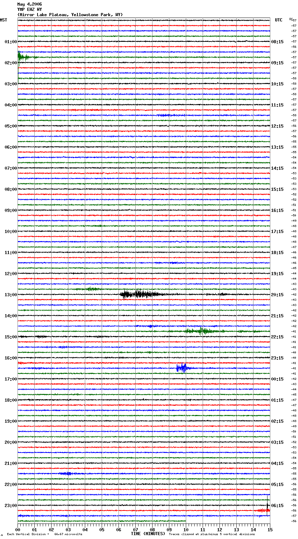Image resolution: width=298 pixels, height=539 pixels.
Task: Click the red signal ending the 23:15 trace
Action: (x=263, y=510)
